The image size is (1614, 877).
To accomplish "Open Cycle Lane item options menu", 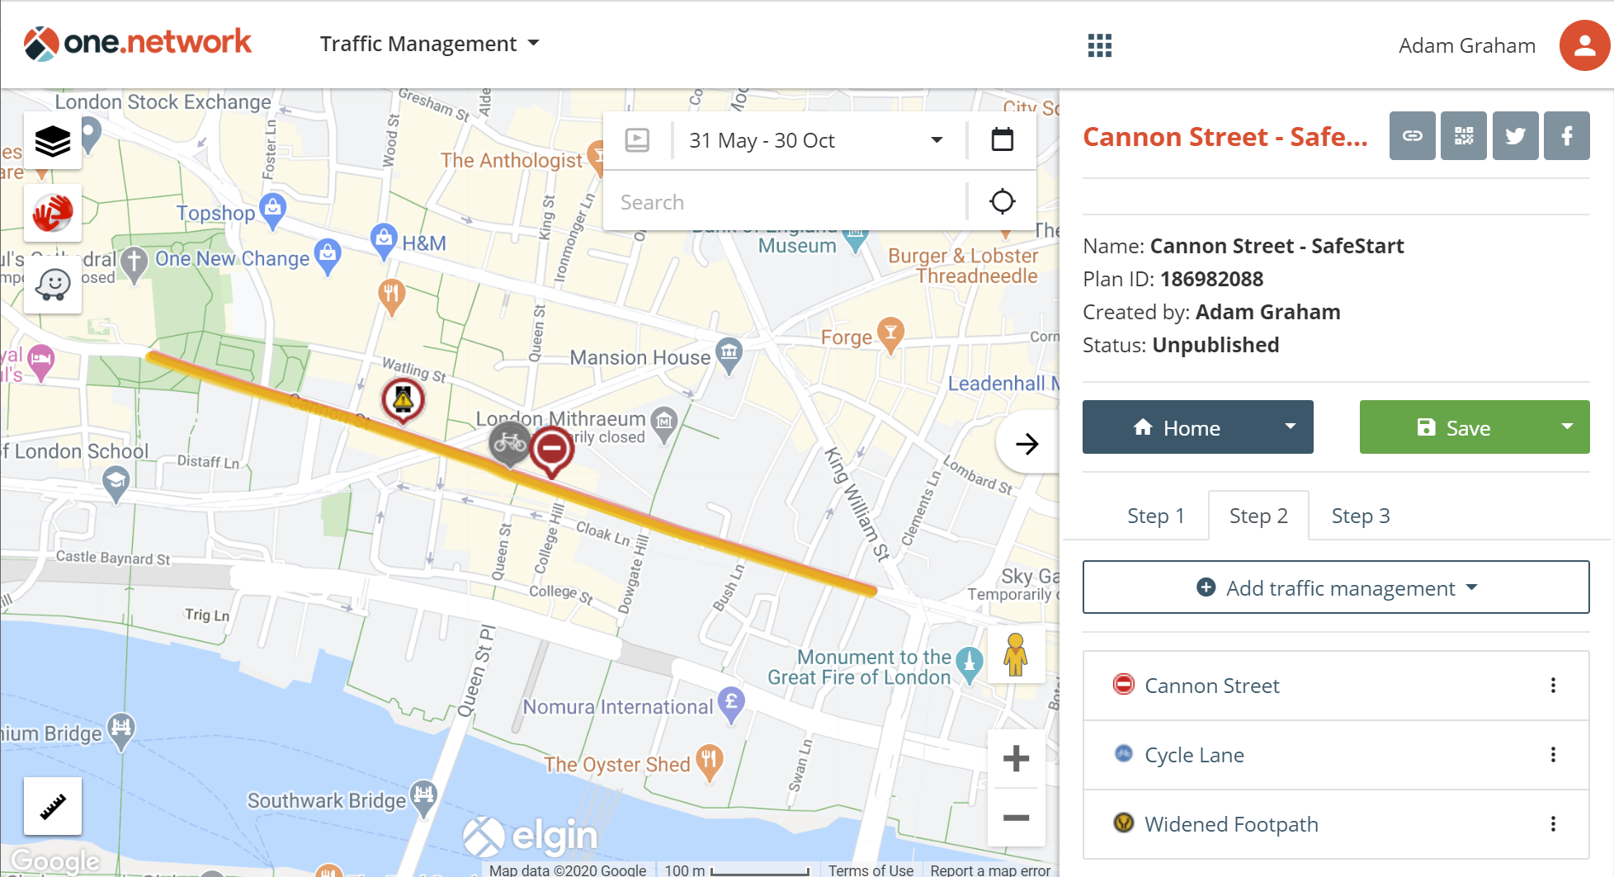I will tap(1553, 755).
